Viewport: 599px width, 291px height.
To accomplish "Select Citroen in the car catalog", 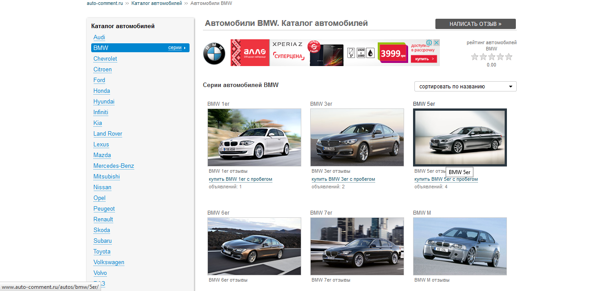I will [102, 69].
